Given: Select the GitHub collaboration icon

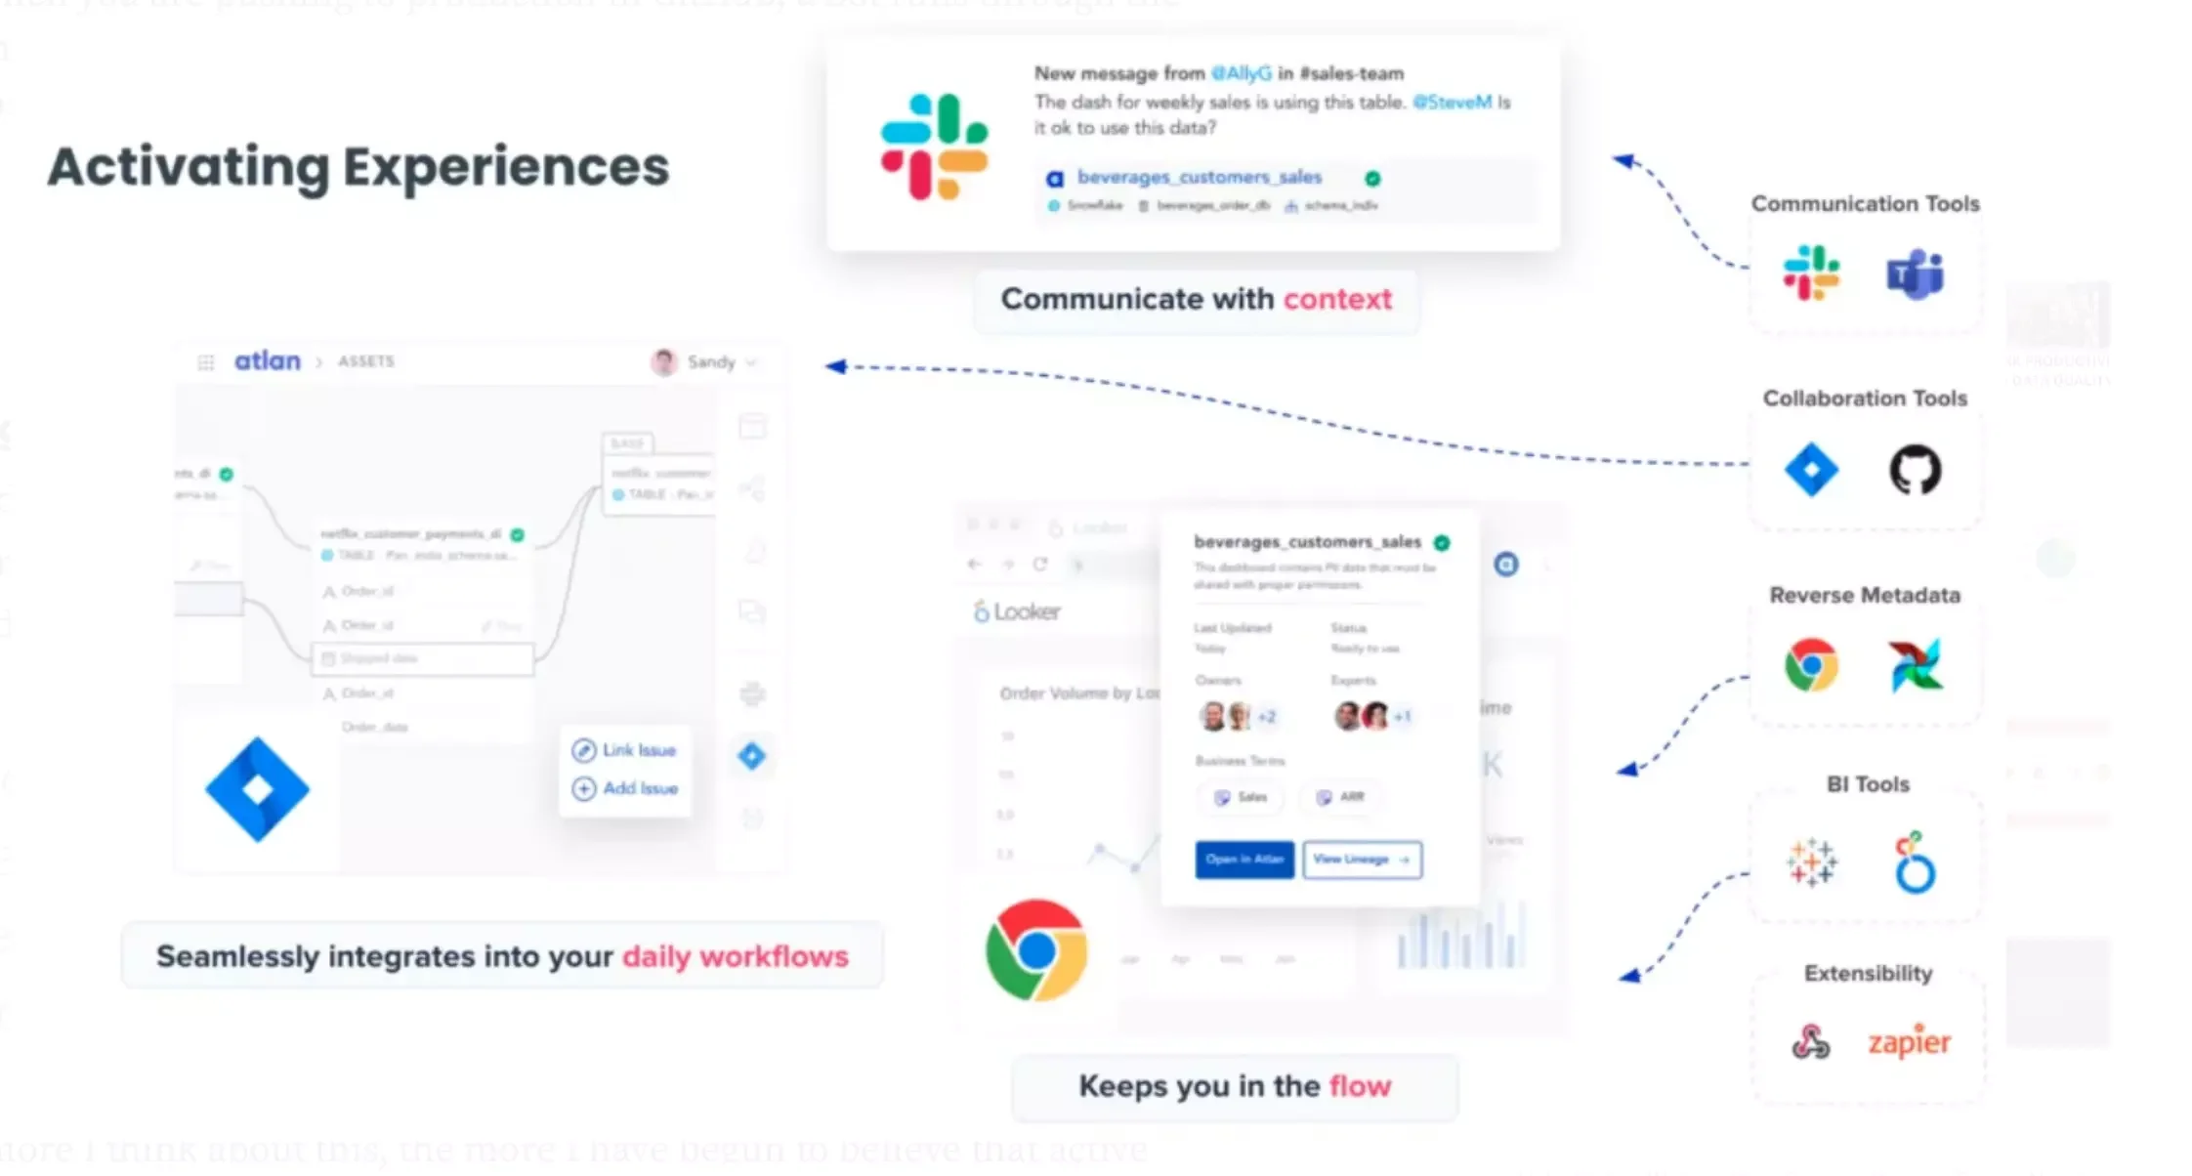Looking at the screenshot, I should [x=1916, y=469].
